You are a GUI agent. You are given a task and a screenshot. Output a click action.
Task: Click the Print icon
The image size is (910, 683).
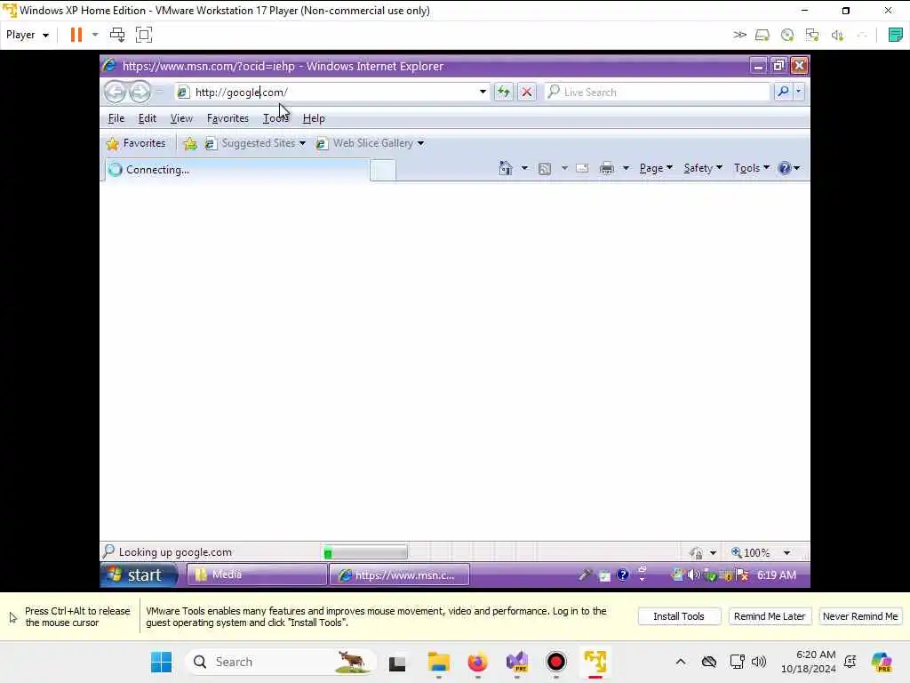(x=606, y=168)
